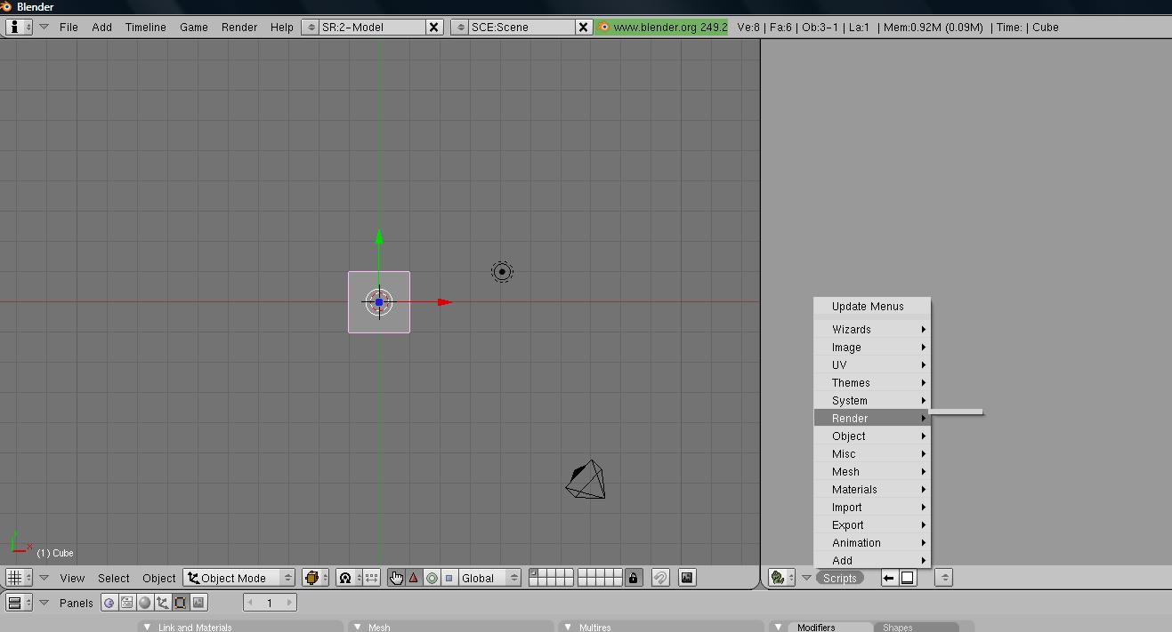Collapse the Link and Materials panel
1172x632 pixels.
(146, 628)
